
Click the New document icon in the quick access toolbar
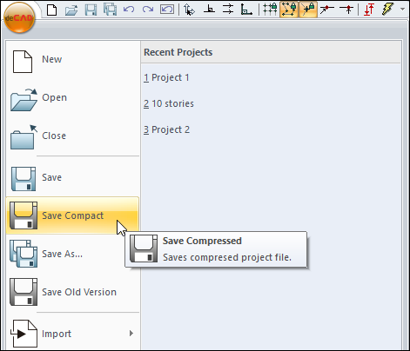(x=51, y=10)
